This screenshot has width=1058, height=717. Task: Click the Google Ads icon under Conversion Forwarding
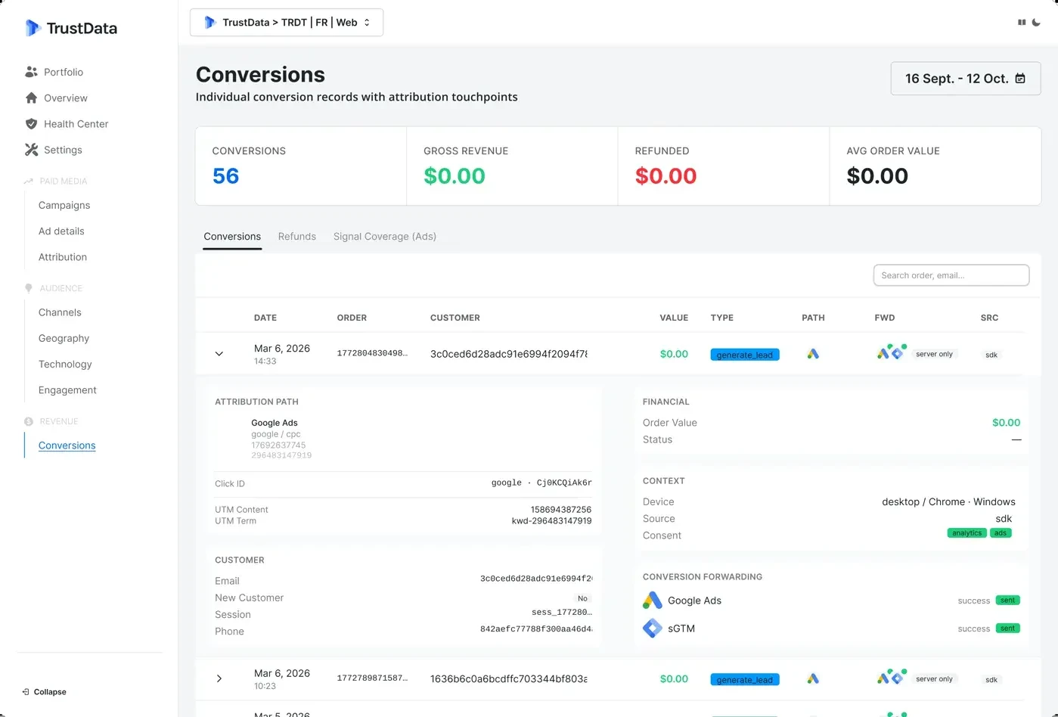tap(652, 601)
